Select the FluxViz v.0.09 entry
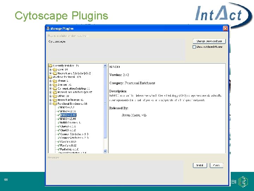Viewport: 254px width, 191px height. (68, 141)
